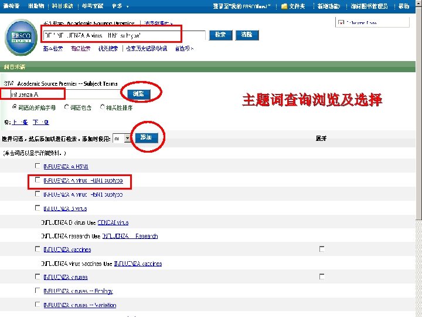Focus the subject term browse field
Screen dimensions: 422x317
[x=66, y=94]
